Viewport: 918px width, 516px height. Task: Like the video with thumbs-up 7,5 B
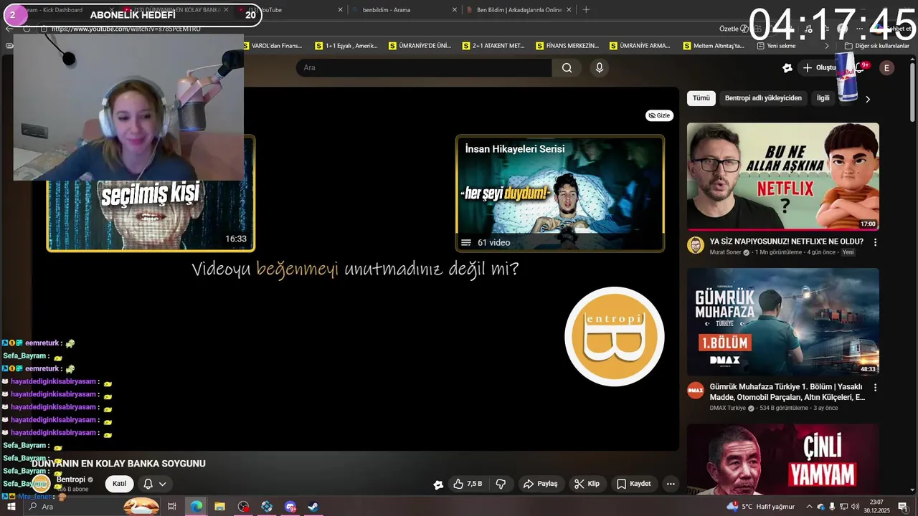click(x=467, y=484)
